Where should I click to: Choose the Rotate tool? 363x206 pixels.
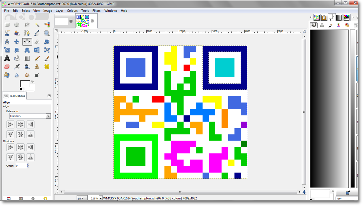point(47,42)
